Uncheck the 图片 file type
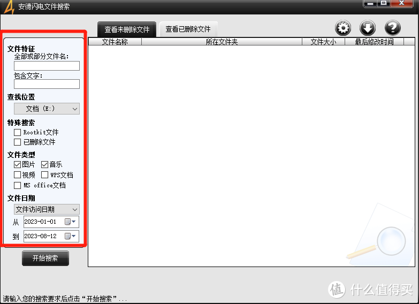The image size is (419, 304). point(17,164)
